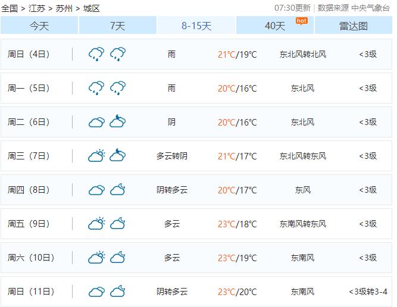Image resolution: width=397 pixels, height=307 pixels.
Task: Click 东北风转东风 wind text
Action: pyautogui.click(x=303, y=156)
